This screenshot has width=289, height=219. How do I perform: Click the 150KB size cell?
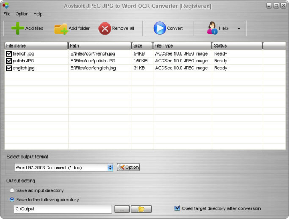tap(141, 61)
